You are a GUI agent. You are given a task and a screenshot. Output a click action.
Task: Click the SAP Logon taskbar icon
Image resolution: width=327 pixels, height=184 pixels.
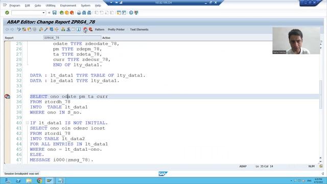(x=50, y=180)
